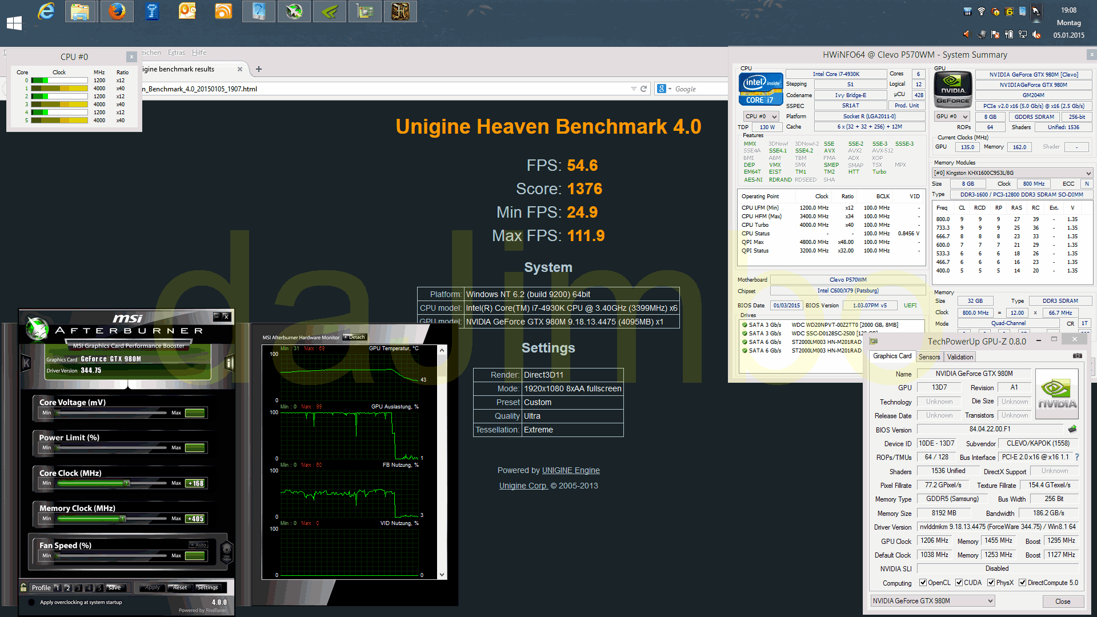1097x617 pixels.
Task: Open the Hilfe menu in browser
Action: [x=199, y=53]
